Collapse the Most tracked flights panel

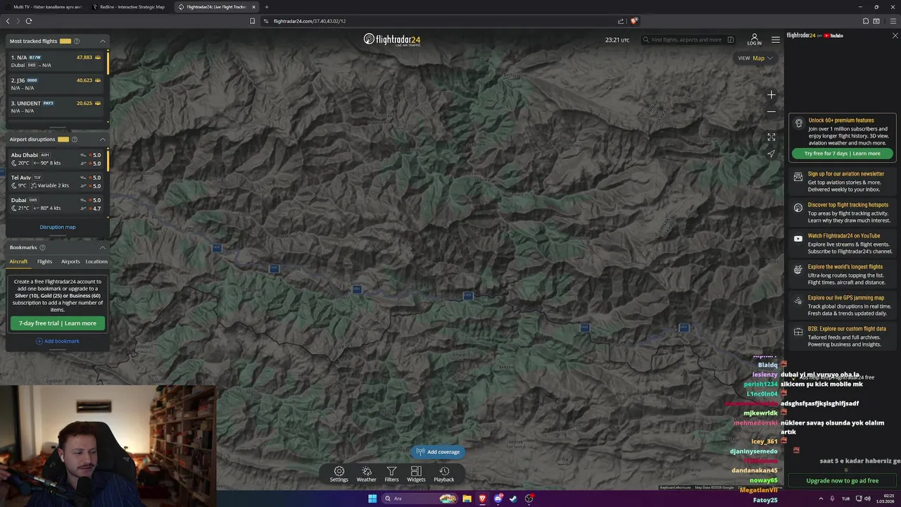pos(103,41)
